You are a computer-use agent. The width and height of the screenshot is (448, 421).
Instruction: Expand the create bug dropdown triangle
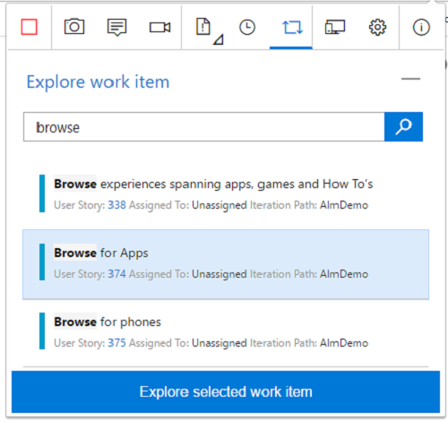point(219,39)
